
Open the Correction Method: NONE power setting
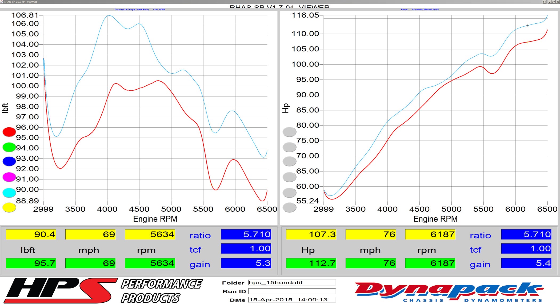[x=426, y=9]
